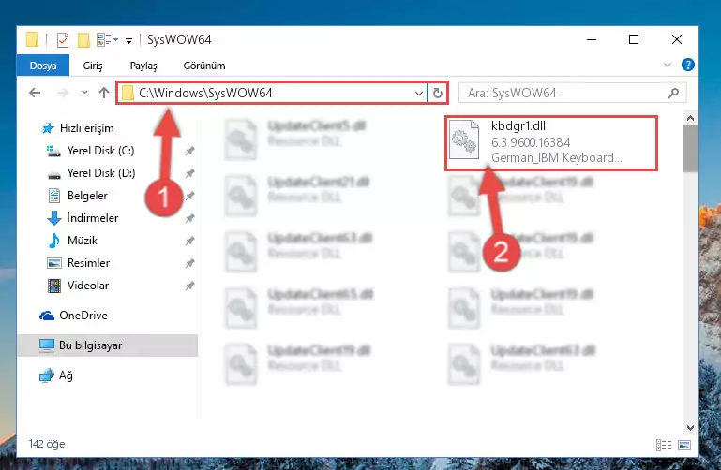
Task: Click the German_IBM Keyboard... description
Action: (556, 157)
